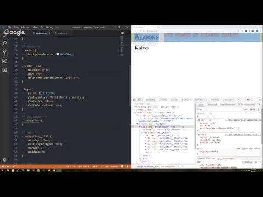
Task: Open the Debug view icon in activity bar
Action: 4,61
